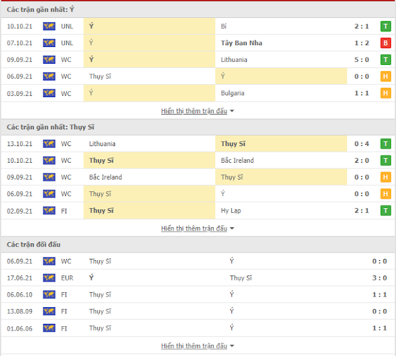This screenshot has width=396, height=356.
Task: Click the green T badge for Ý vs Bỉ
Action: (385, 26)
